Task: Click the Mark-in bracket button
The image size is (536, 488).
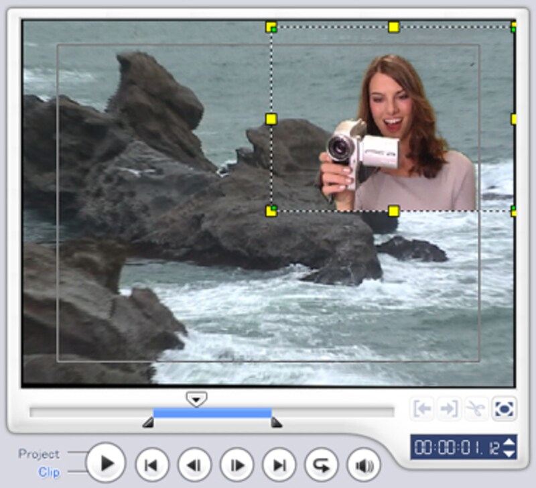Action: point(422,408)
